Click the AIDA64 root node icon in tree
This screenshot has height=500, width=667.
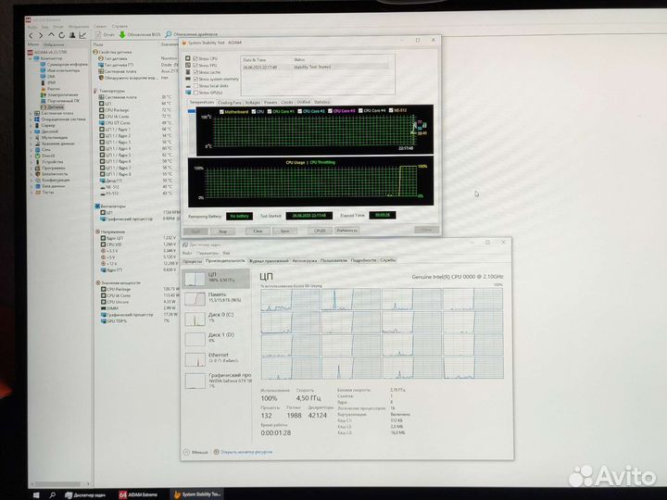[x=31, y=52]
